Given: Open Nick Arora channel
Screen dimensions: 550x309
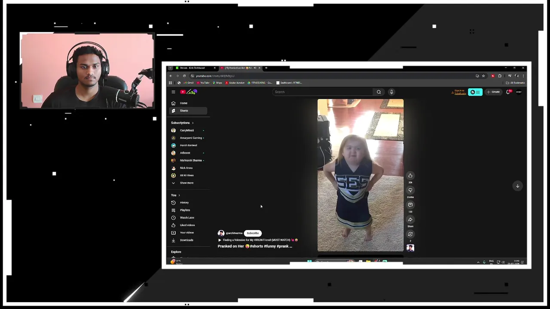Looking at the screenshot, I should (x=188, y=168).
